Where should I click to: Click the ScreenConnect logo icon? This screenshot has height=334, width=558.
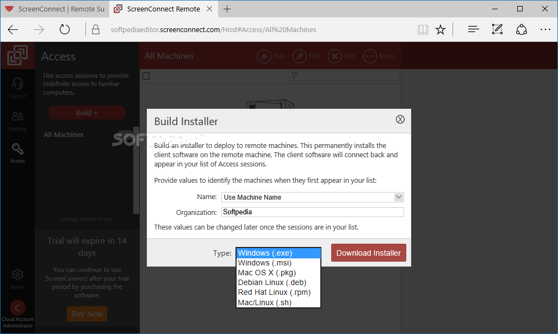pos(17,55)
